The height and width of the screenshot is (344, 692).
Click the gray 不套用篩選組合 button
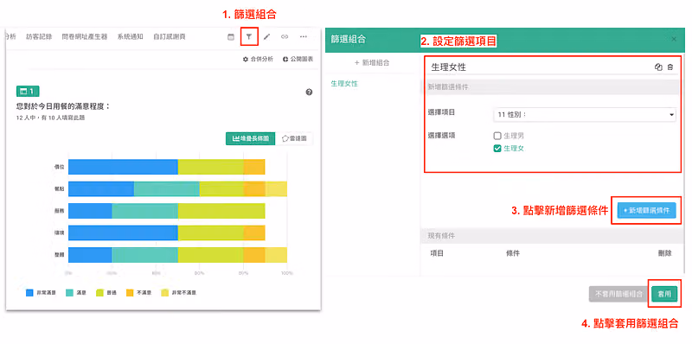pyautogui.click(x=618, y=294)
